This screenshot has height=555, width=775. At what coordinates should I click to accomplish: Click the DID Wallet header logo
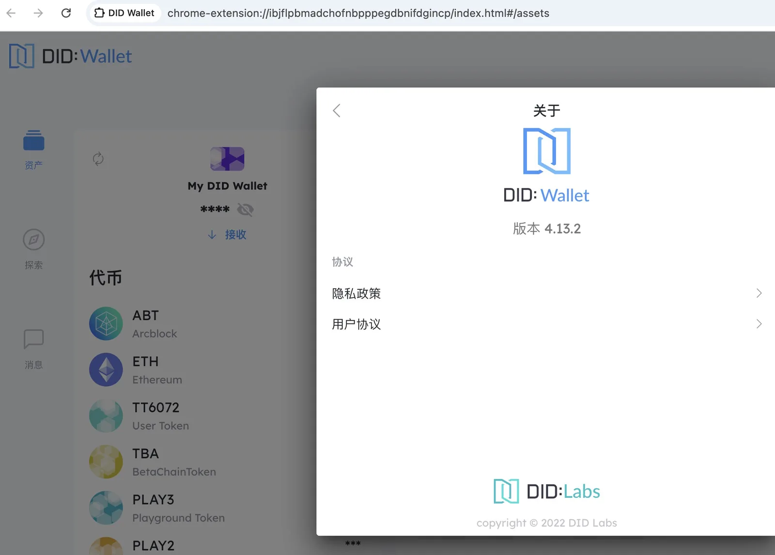(x=70, y=56)
